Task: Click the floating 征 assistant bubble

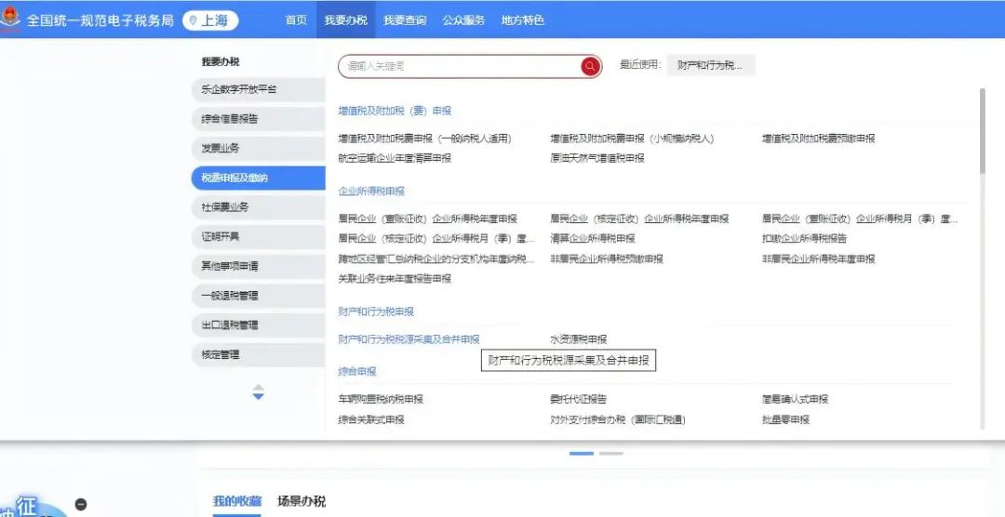Action: pyautogui.click(x=28, y=507)
